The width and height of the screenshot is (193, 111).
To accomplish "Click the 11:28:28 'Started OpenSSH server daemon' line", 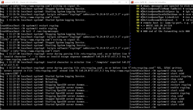I will pyautogui.click(x=42, y=104).
